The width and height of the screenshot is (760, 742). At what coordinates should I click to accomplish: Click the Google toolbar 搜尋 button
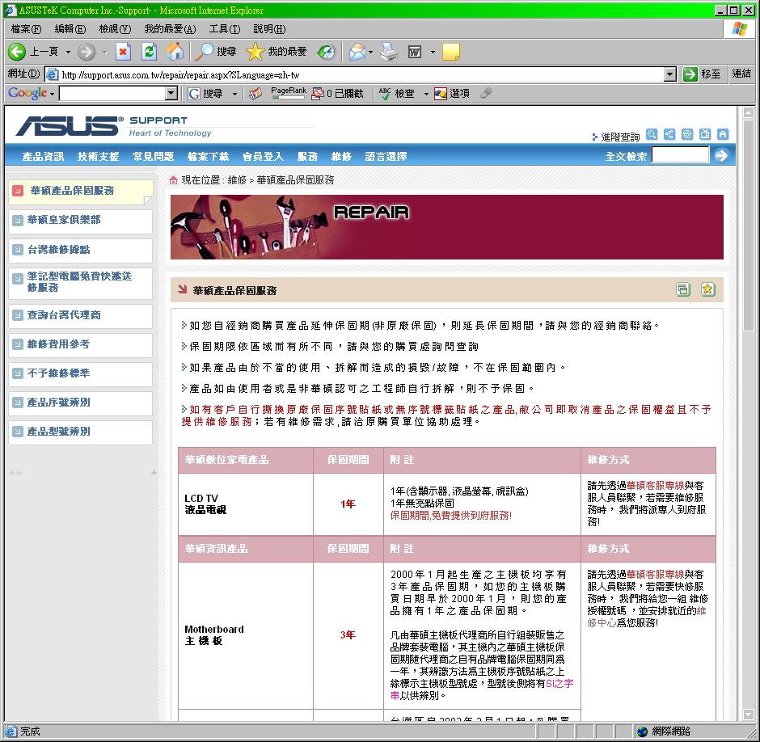(x=205, y=93)
